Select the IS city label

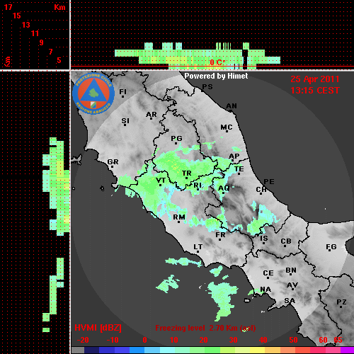(264, 239)
